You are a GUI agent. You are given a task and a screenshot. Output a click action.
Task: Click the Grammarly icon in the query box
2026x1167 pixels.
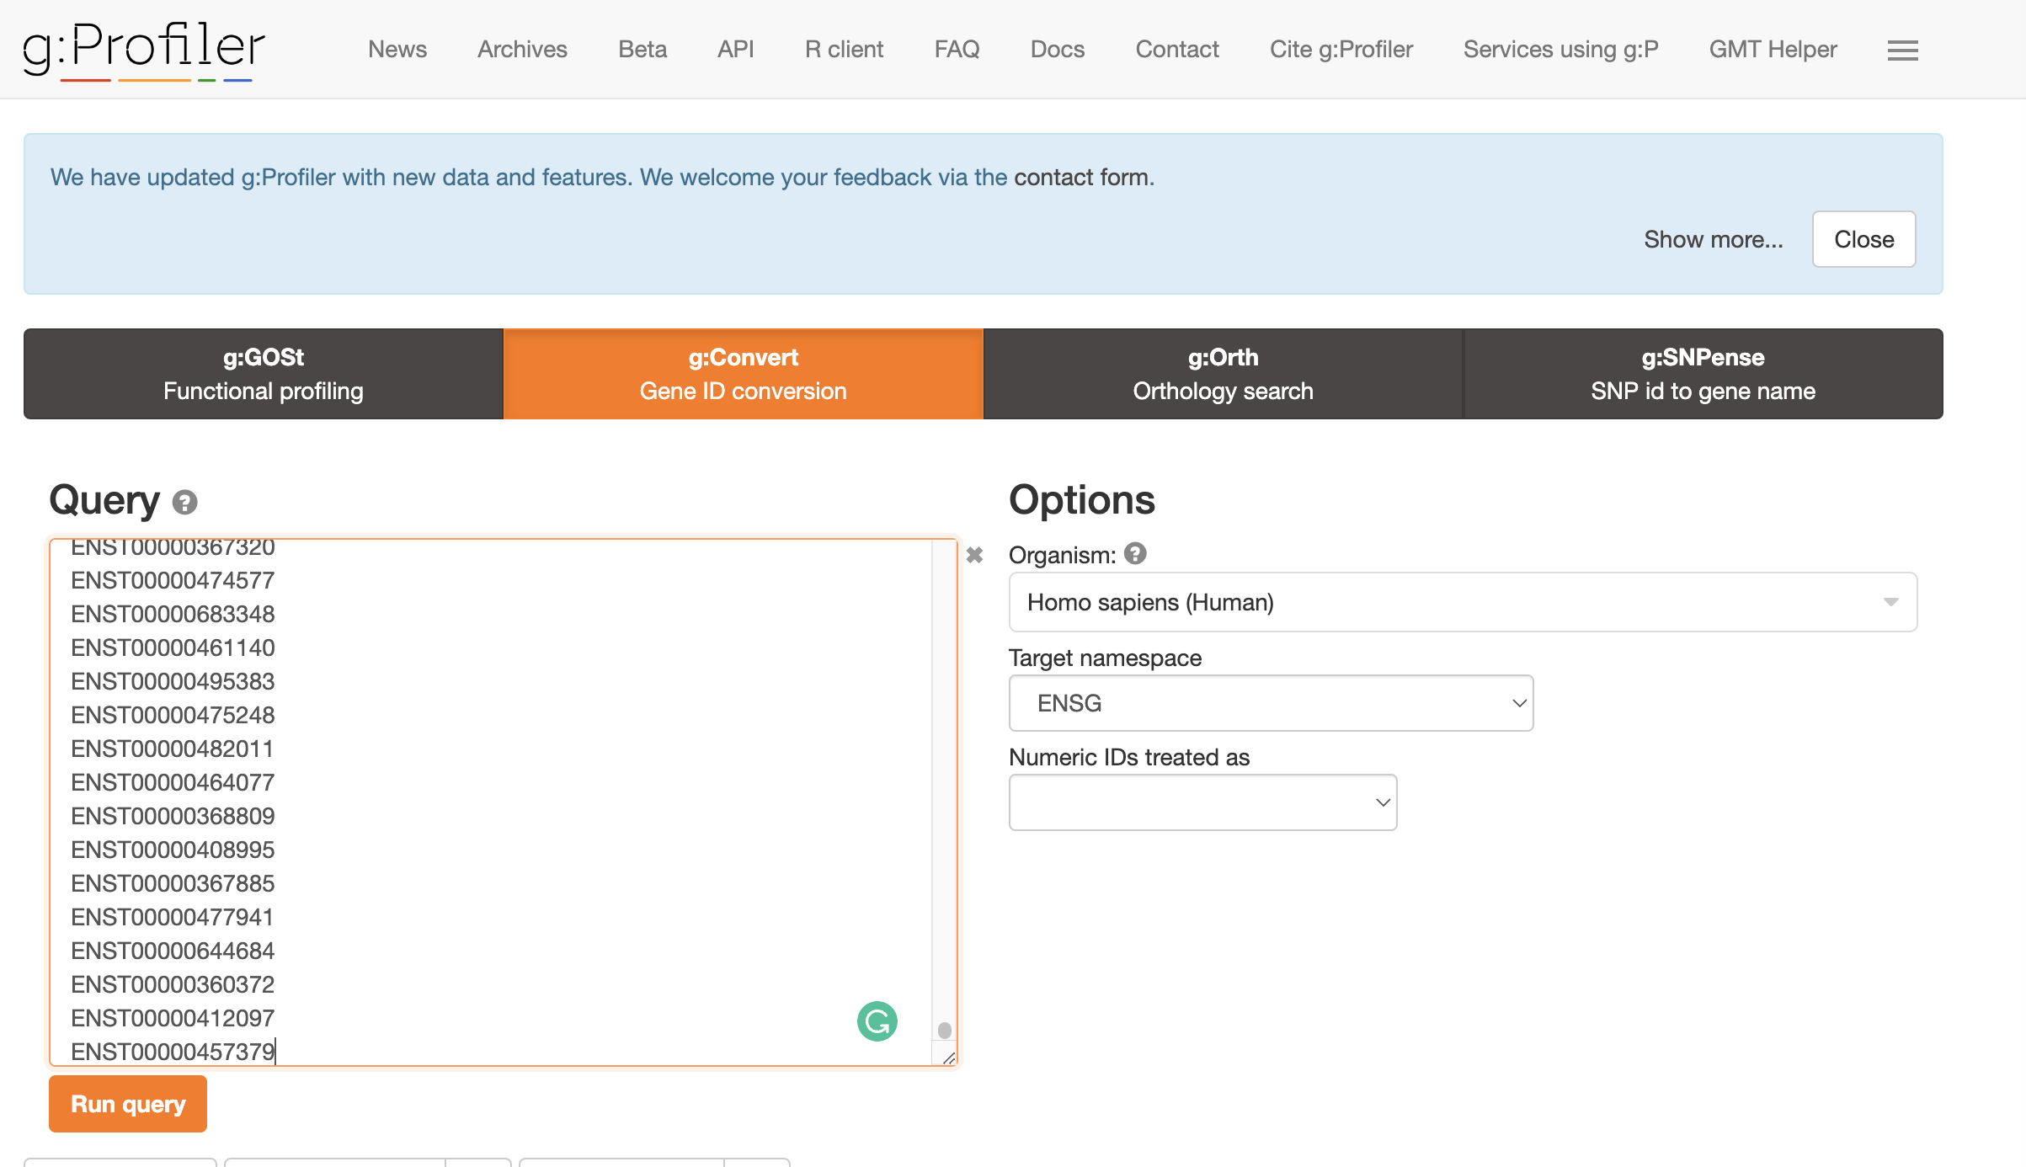pos(877,1021)
